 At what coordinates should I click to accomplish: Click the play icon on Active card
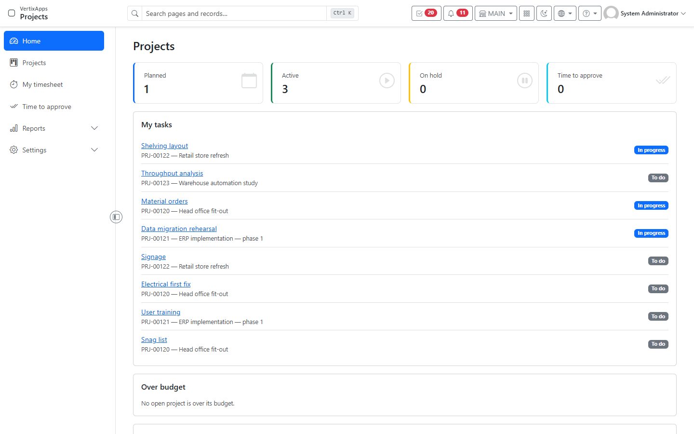pyautogui.click(x=387, y=81)
